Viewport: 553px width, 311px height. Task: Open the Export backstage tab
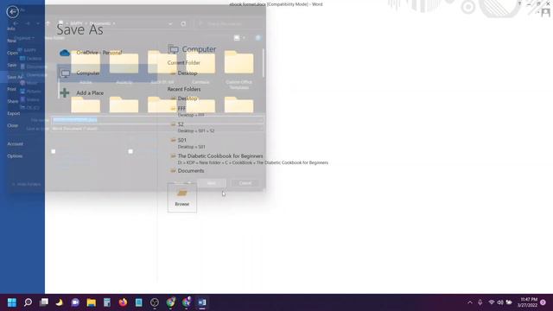click(x=14, y=113)
